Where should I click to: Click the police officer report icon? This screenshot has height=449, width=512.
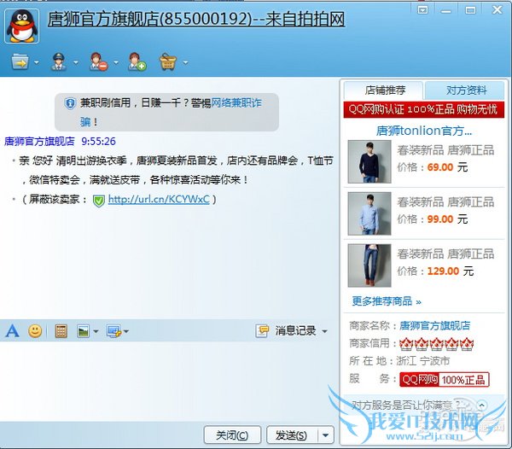coord(59,61)
